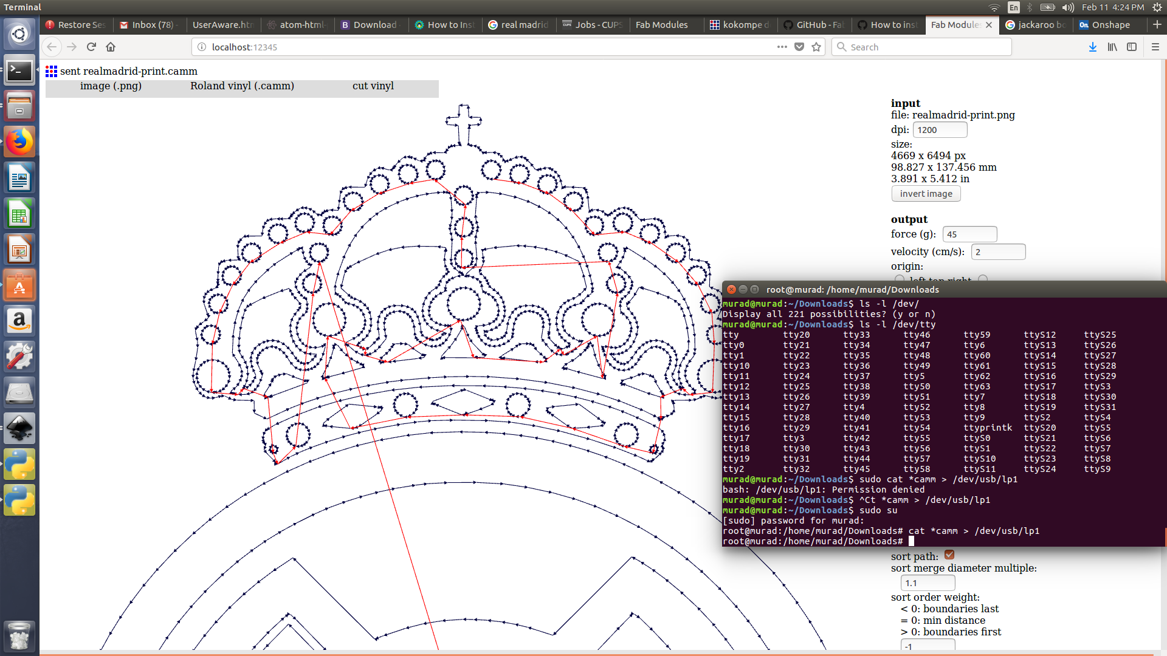The image size is (1167, 656).
Task: Click the sent realmadrid-print.camm status text
Action: pos(128,71)
